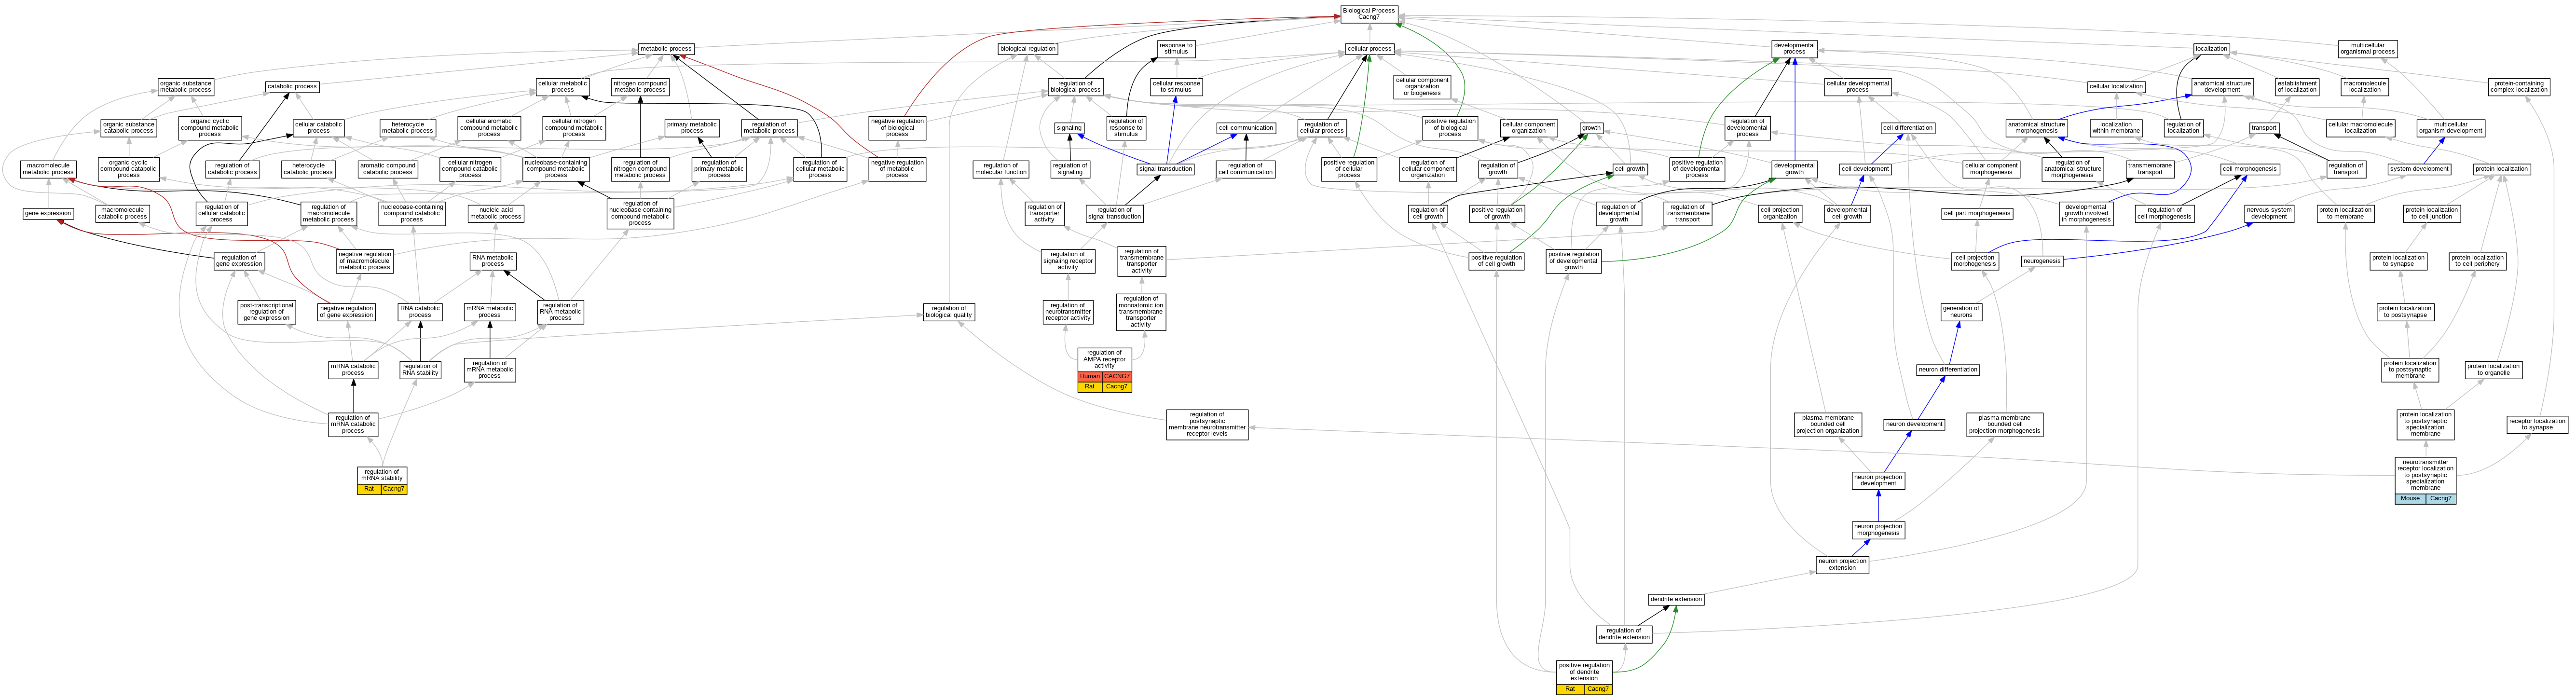Click the 'cell development' node
Image resolution: width=2576 pixels, height=700 pixels.
point(1865,169)
